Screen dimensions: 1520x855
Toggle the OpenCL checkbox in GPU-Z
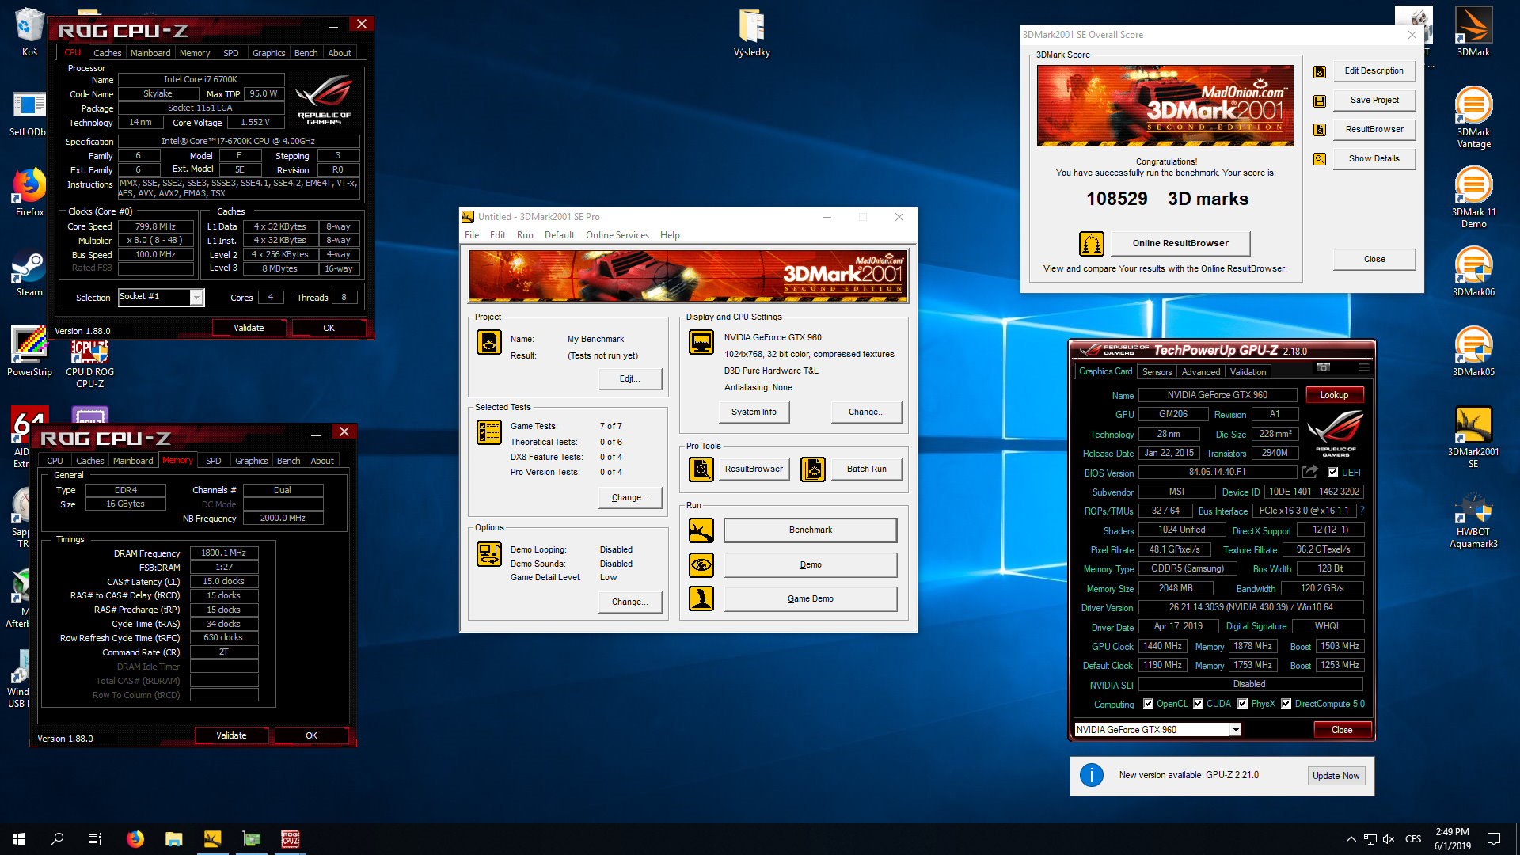pyautogui.click(x=1148, y=704)
